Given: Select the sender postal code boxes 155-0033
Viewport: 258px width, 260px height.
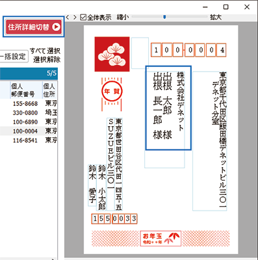Looking at the screenshot, I should click(114, 219).
